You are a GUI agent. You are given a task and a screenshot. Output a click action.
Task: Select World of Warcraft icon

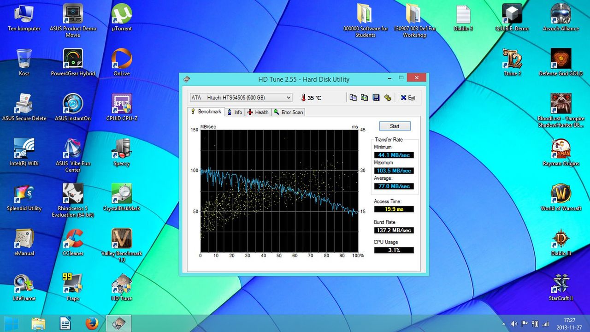coord(561,197)
